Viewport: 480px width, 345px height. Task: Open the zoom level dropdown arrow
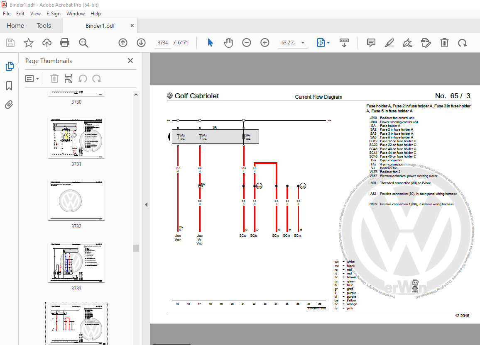click(303, 43)
